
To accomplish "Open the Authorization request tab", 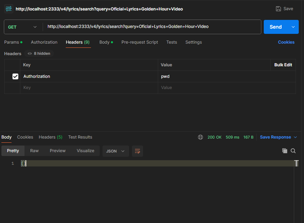I will [44, 42].
